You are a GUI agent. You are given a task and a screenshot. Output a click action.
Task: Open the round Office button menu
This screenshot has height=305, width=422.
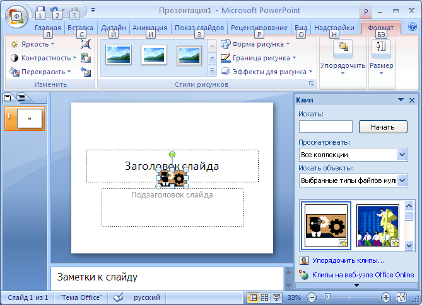coord(16,17)
